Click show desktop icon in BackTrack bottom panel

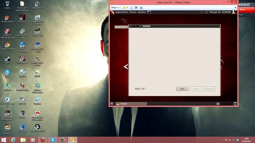point(112,104)
